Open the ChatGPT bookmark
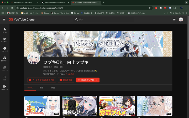Viewport: 189px width, 118px height. pyautogui.click(x=99, y=13)
